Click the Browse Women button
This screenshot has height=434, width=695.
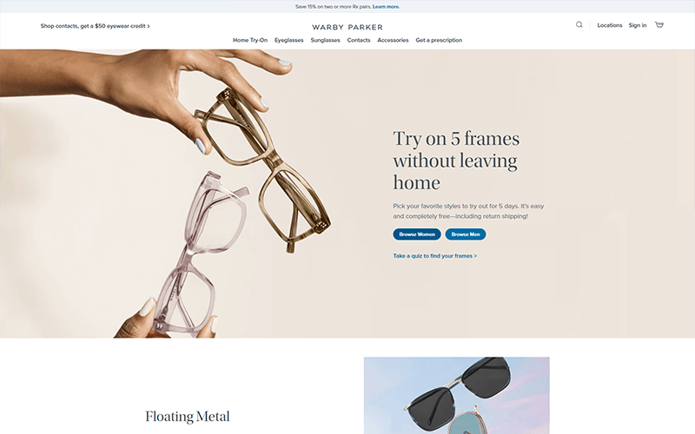(x=417, y=234)
